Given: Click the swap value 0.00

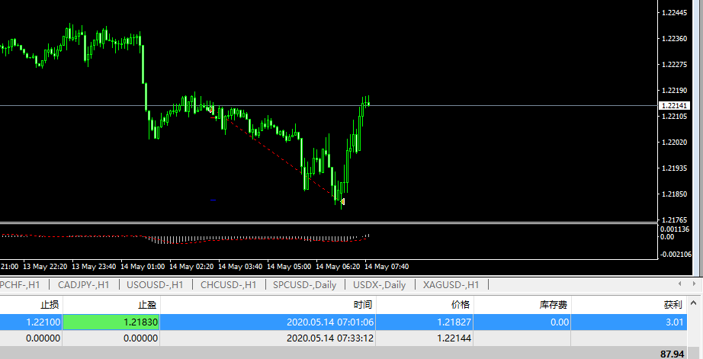Looking at the screenshot, I should coord(560,322).
